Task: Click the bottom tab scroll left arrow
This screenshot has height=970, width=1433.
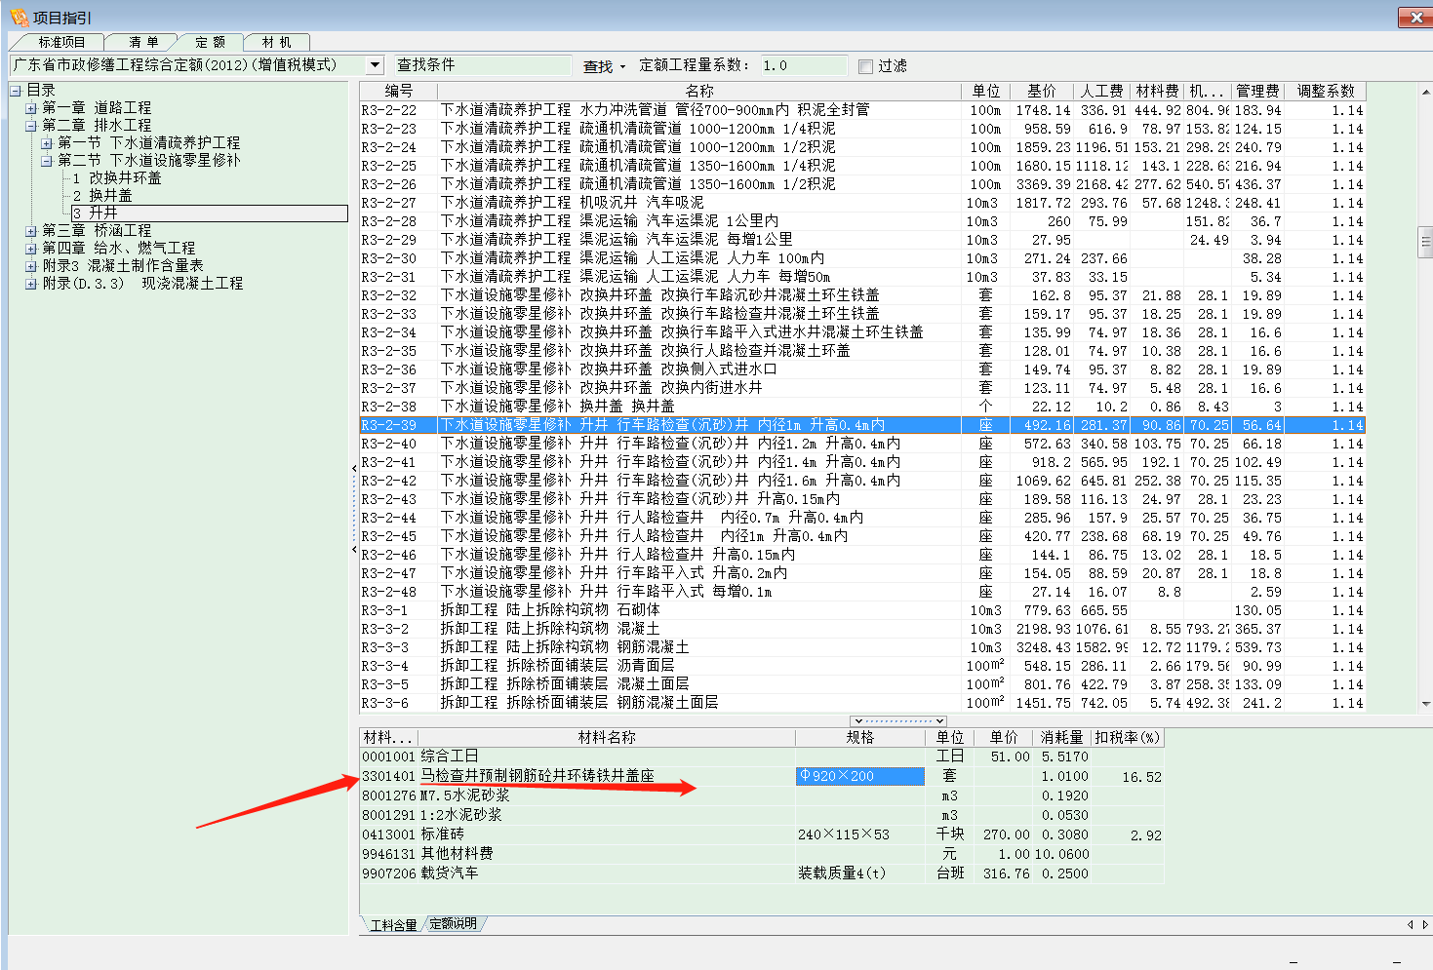Action: click(1410, 924)
